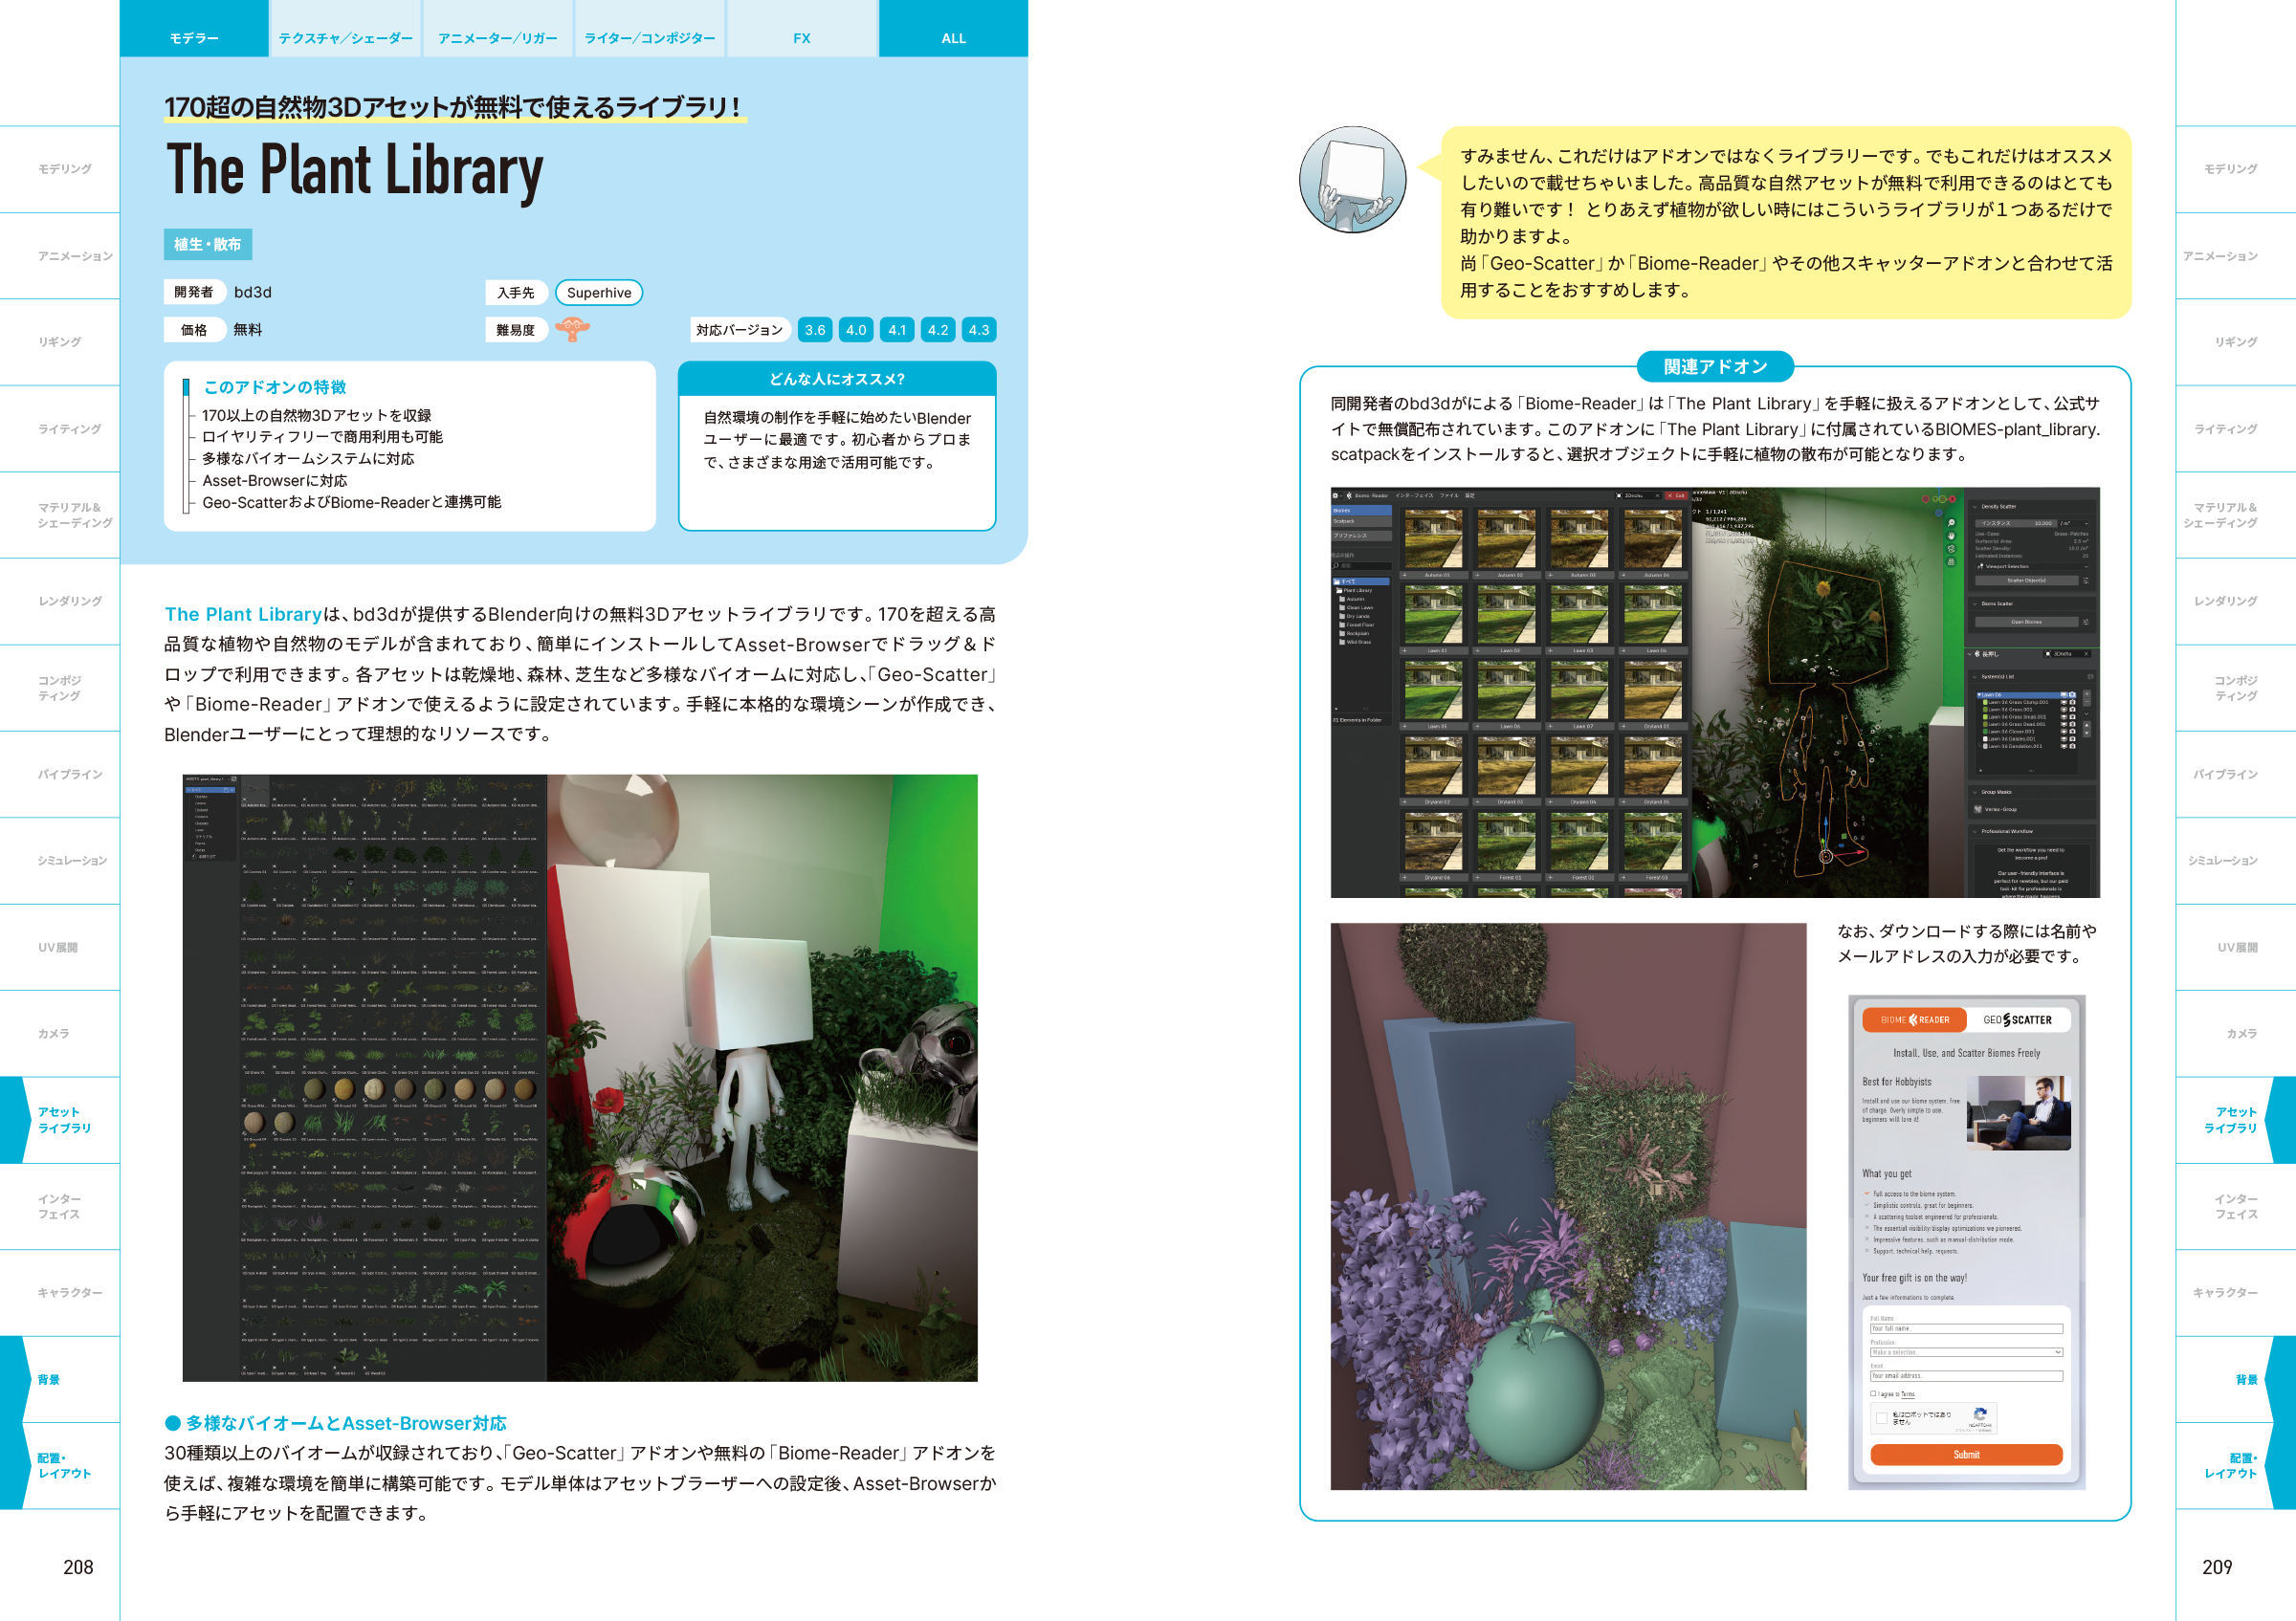
Task: Click the viewport camera view icon
Action: (x=1951, y=549)
